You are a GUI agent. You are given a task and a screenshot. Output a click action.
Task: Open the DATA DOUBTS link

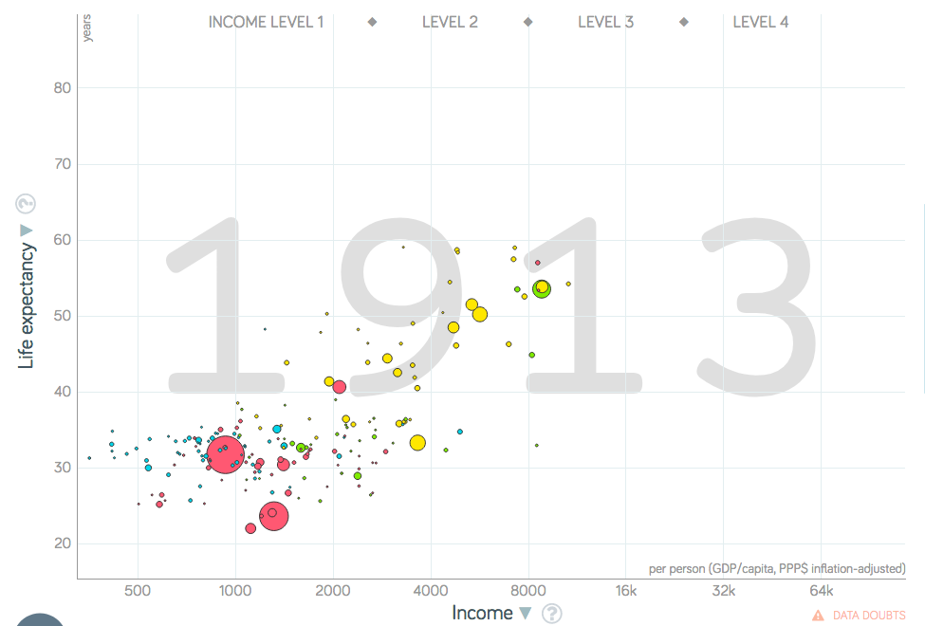coord(869,616)
